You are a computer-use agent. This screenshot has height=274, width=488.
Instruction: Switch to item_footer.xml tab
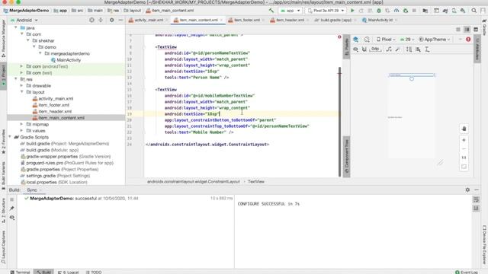[247, 20]
